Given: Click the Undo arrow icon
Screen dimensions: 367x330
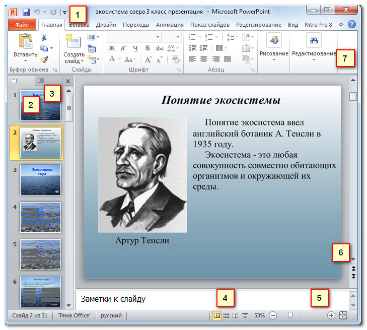Looking at the screenshot, I should click(x=37, y=12).
